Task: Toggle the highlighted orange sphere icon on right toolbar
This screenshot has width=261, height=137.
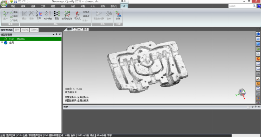Action: (x=258, y=59)
